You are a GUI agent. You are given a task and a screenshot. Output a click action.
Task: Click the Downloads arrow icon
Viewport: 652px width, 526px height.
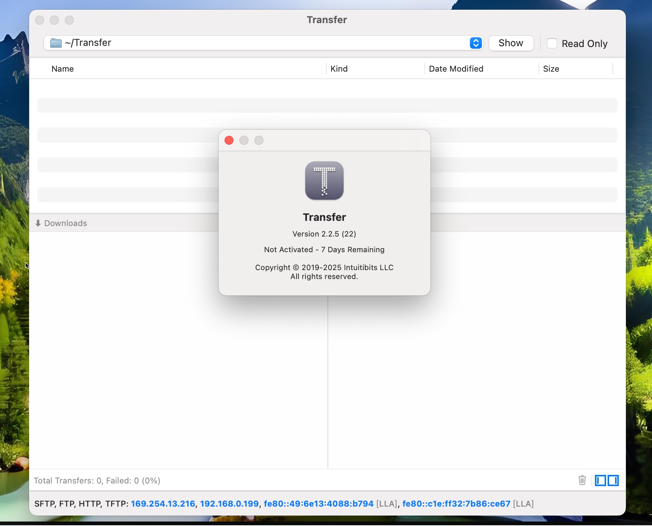38,223
